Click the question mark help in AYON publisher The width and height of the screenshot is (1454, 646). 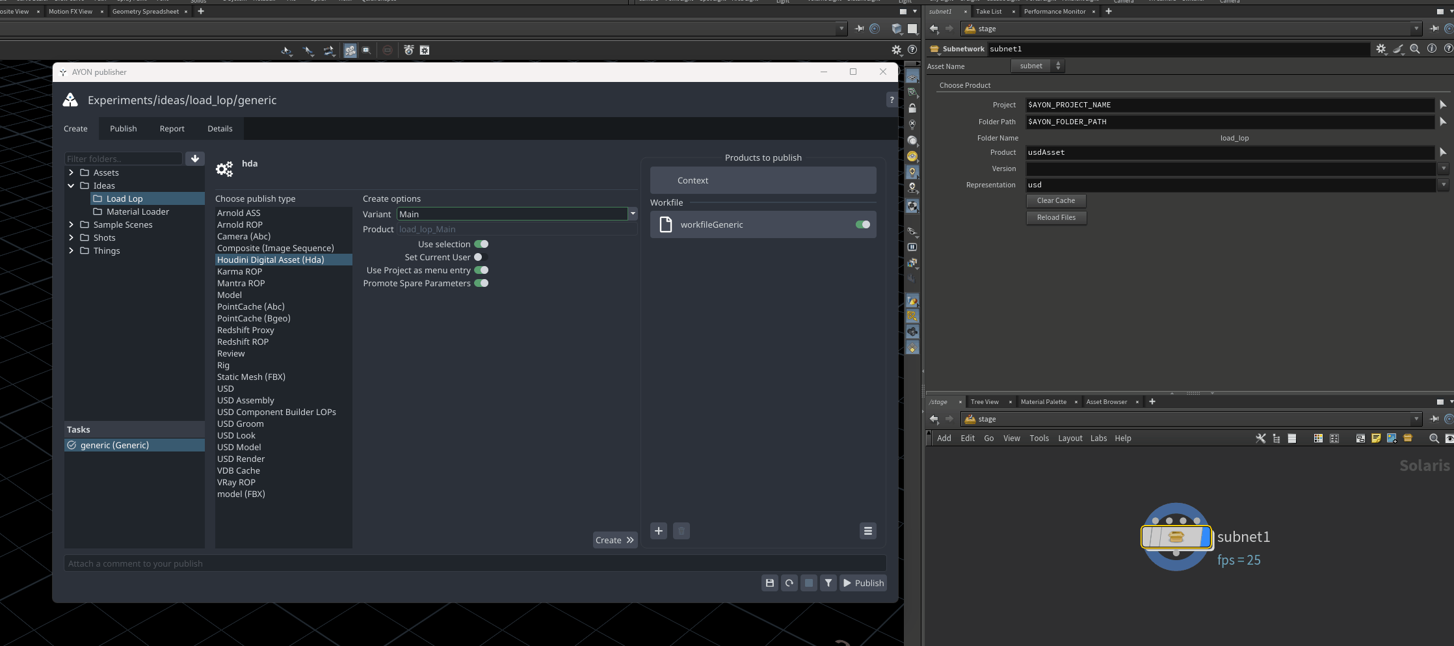[x=892, y=100]
